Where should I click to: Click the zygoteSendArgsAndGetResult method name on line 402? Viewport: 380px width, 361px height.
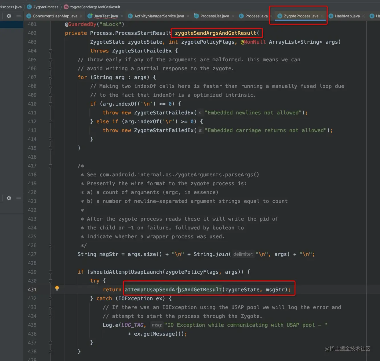pos(215,33)
